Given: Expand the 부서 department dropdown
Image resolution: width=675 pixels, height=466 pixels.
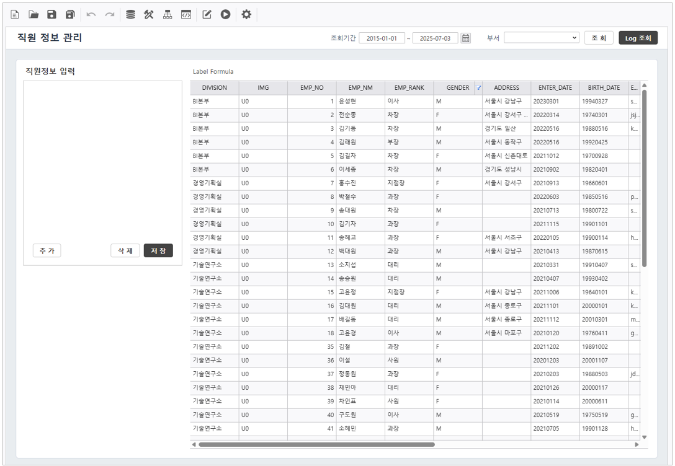Looking at the screenshot, I should tap(541, 38).
